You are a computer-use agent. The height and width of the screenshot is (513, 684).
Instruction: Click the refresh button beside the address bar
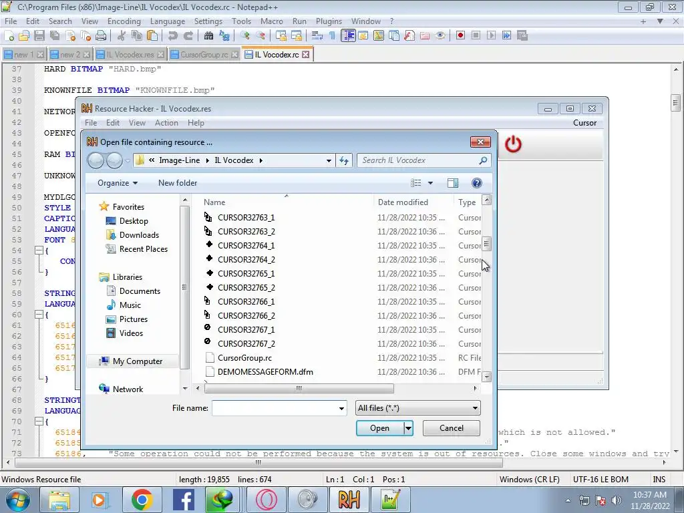click(344, 160)
